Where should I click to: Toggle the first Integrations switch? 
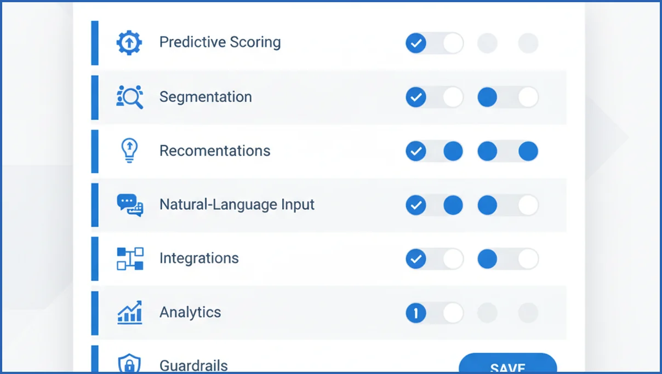(x=435, y=259)
